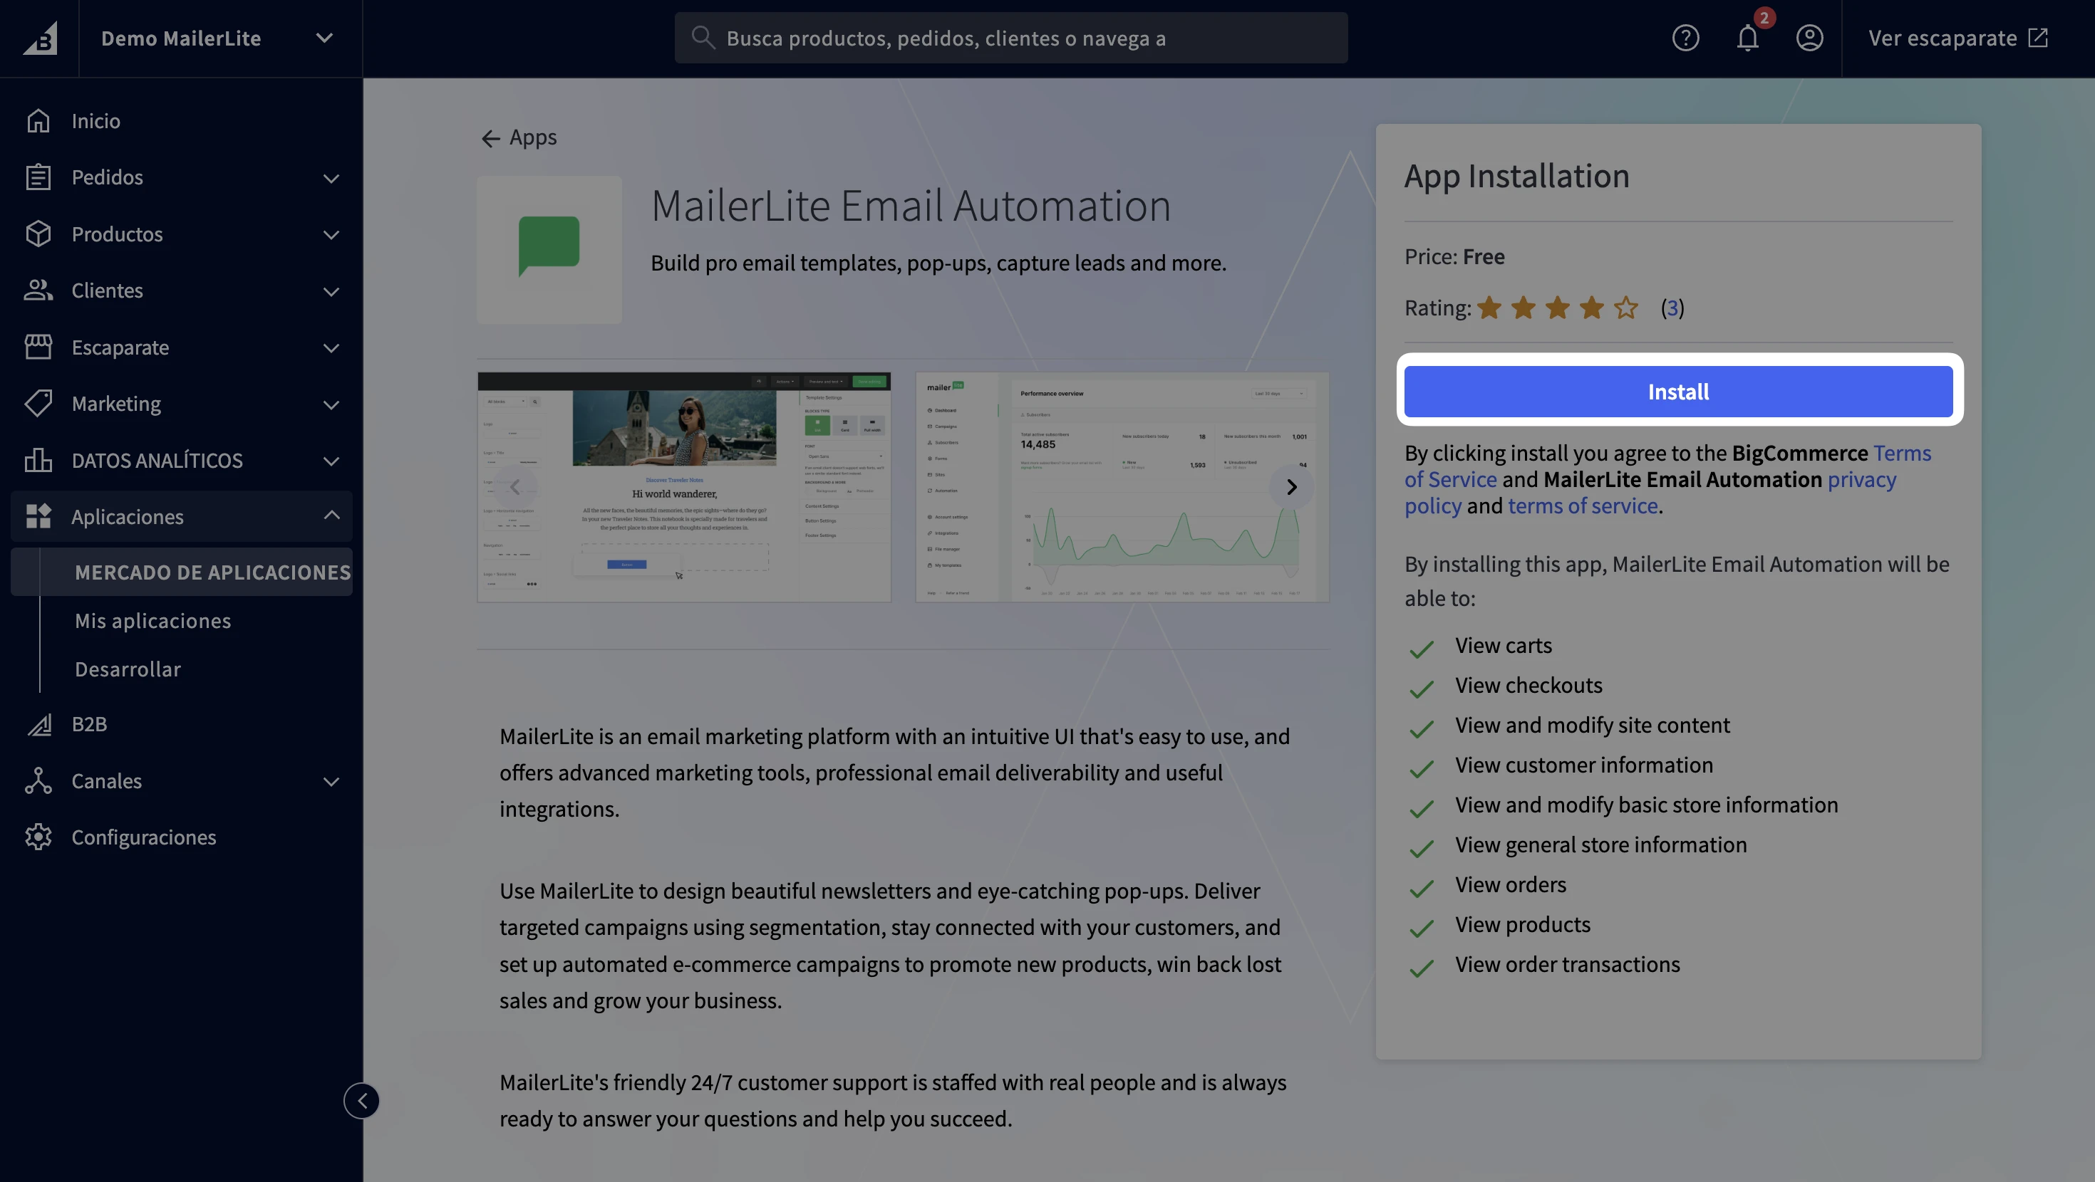Click the fifth empty rating star
Viewport: 2095px width, 1182px height.
coord(1625,308)
